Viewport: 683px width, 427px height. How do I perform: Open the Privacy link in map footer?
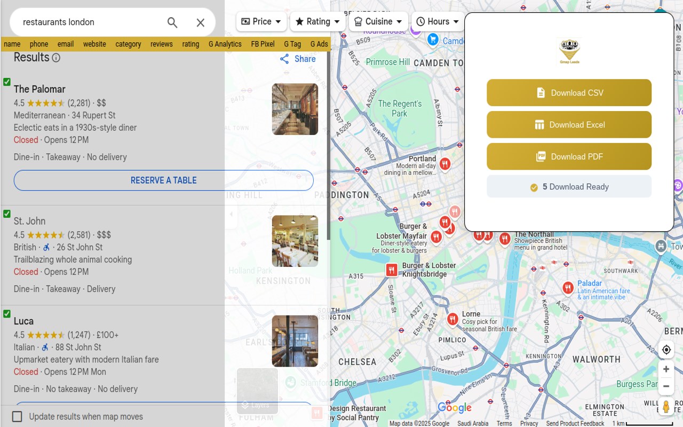pos(529,423)
